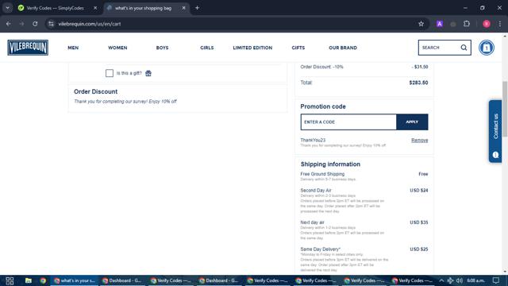Close the shopping bag tab

pos(183,8)
